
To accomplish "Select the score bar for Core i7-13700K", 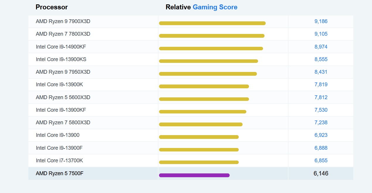I will tap(199, 162).
